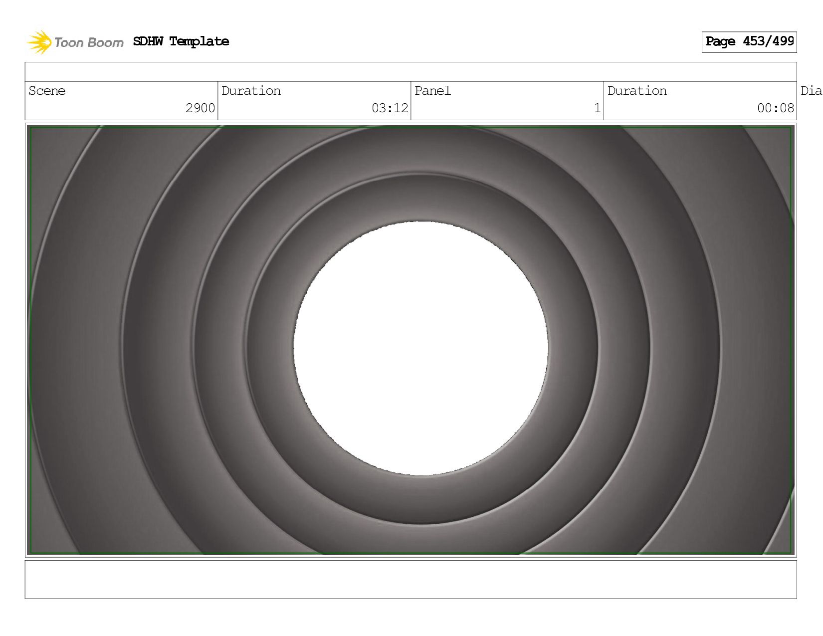This screenshot has height=636, width=823.
Task: Select the panel number 1
Action: (x=597, y=108)
